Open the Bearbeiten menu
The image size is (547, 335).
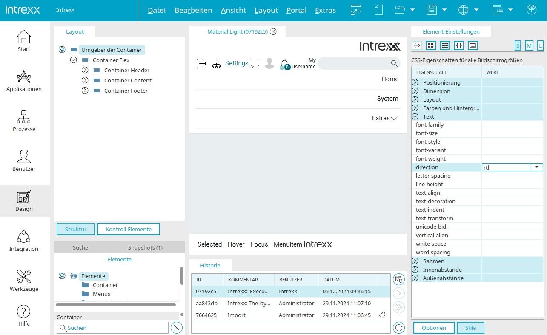click(x=193, y=10)
